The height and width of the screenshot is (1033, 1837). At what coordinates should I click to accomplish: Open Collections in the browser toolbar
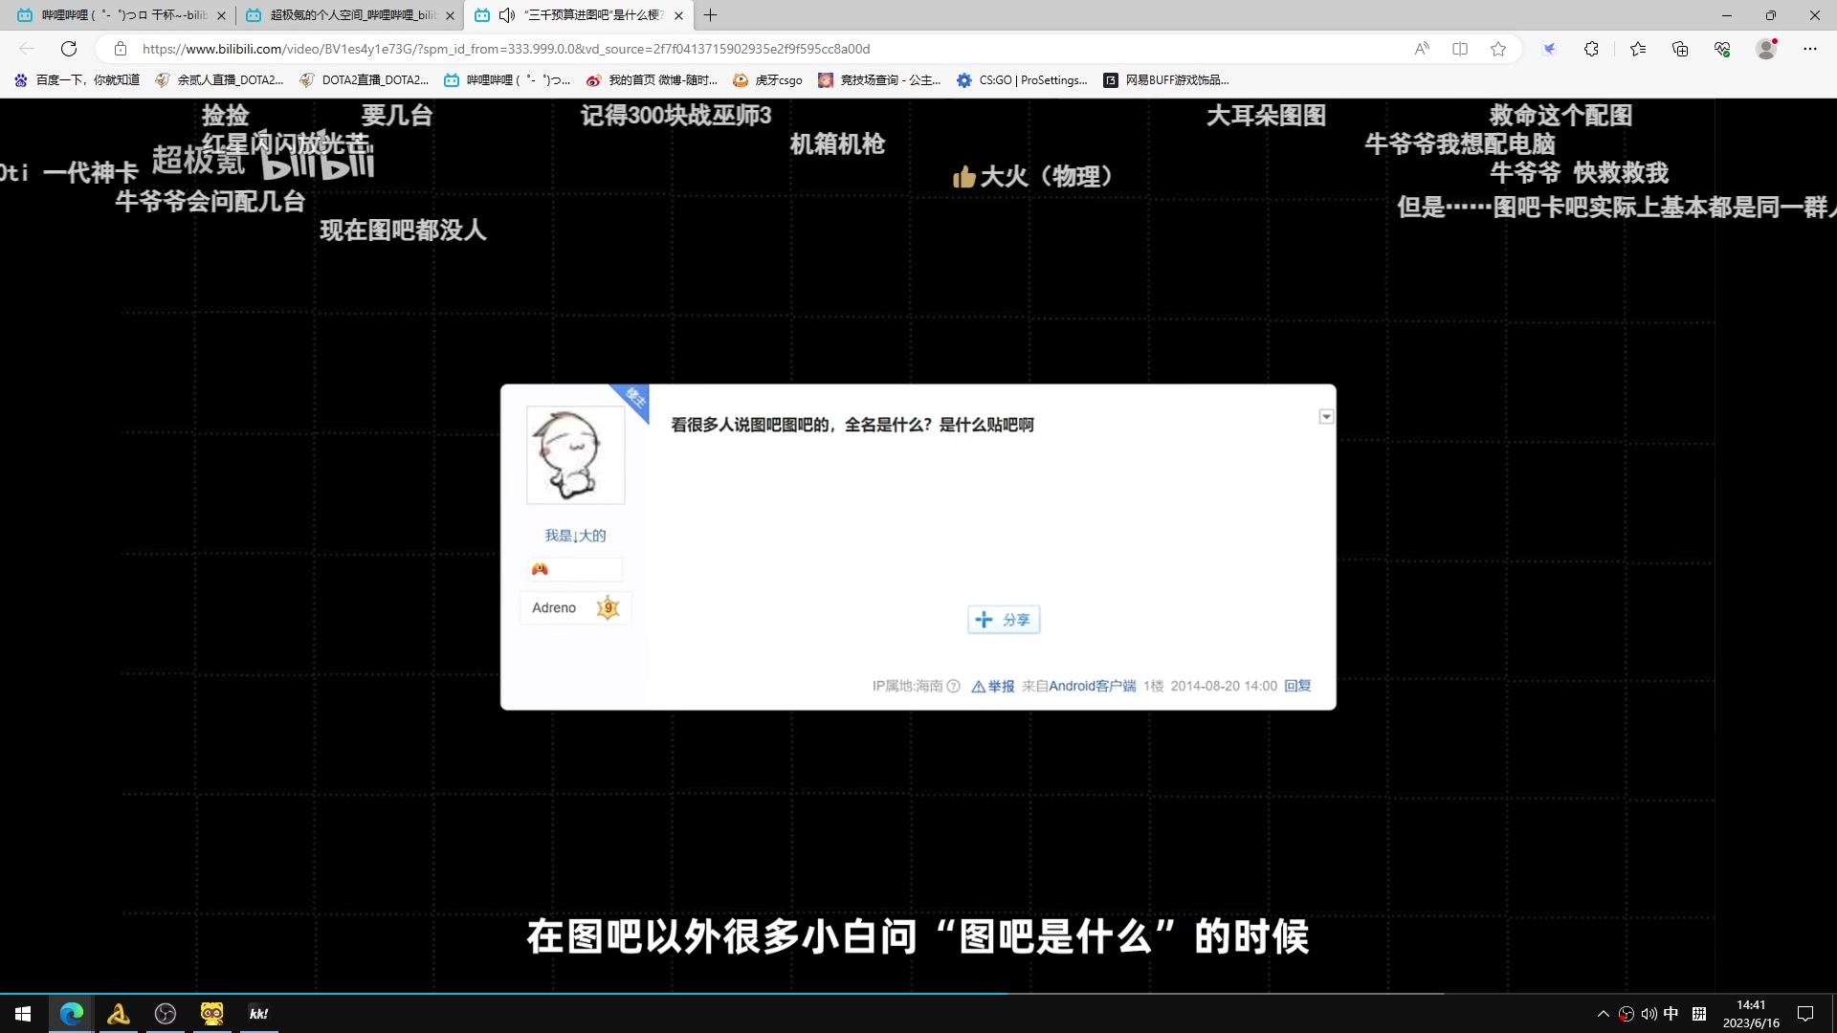[x=1680, y=49]
